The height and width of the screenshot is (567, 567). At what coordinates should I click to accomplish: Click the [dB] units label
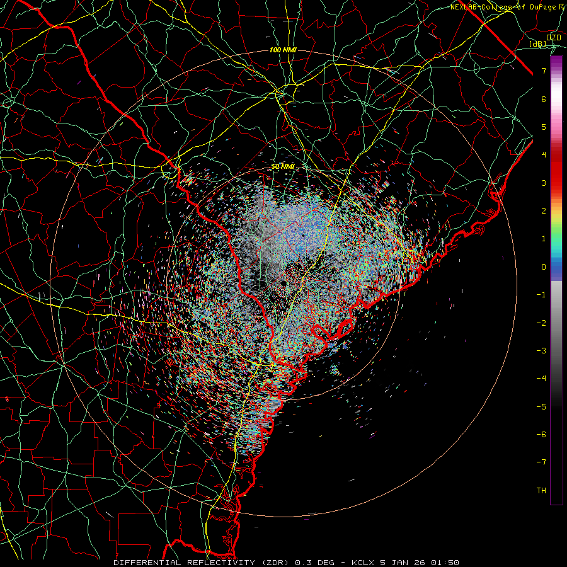pyautogui.click(x=538, y=44)
